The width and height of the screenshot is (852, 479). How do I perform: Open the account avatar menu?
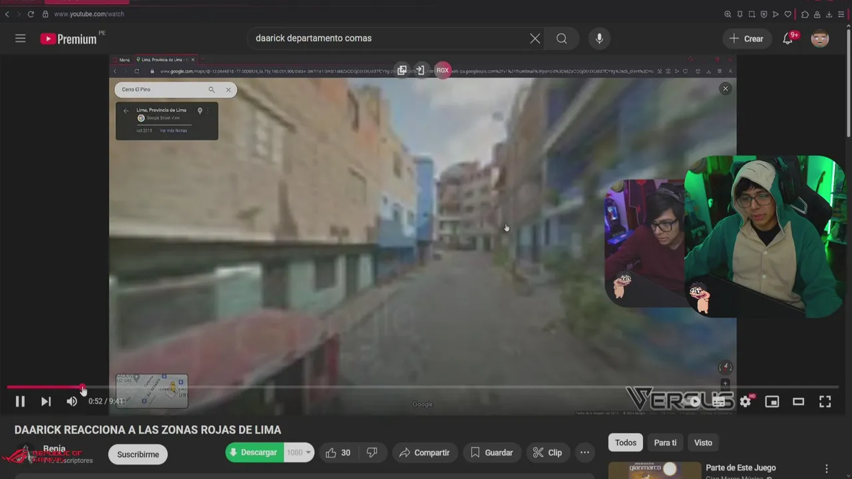[x=820, y=39]
